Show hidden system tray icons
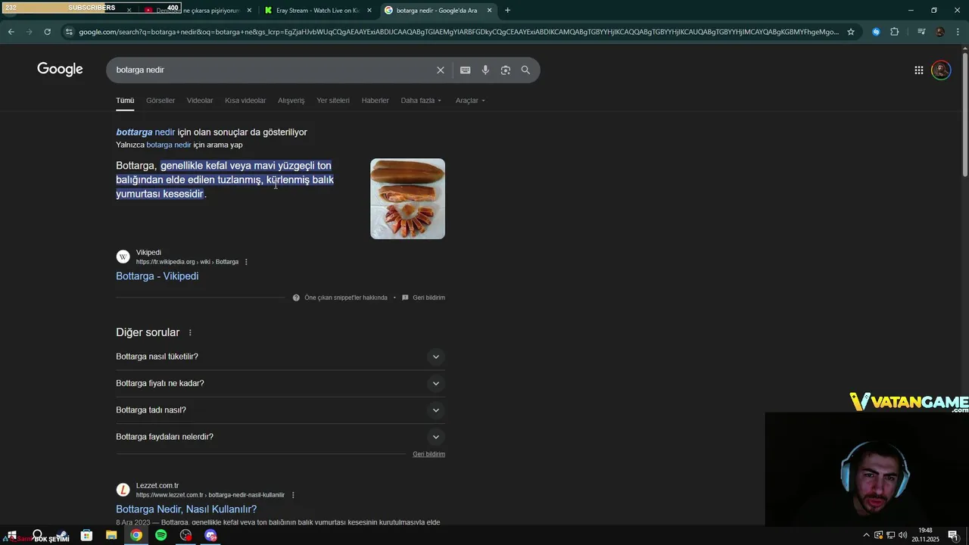 [866, 535]
